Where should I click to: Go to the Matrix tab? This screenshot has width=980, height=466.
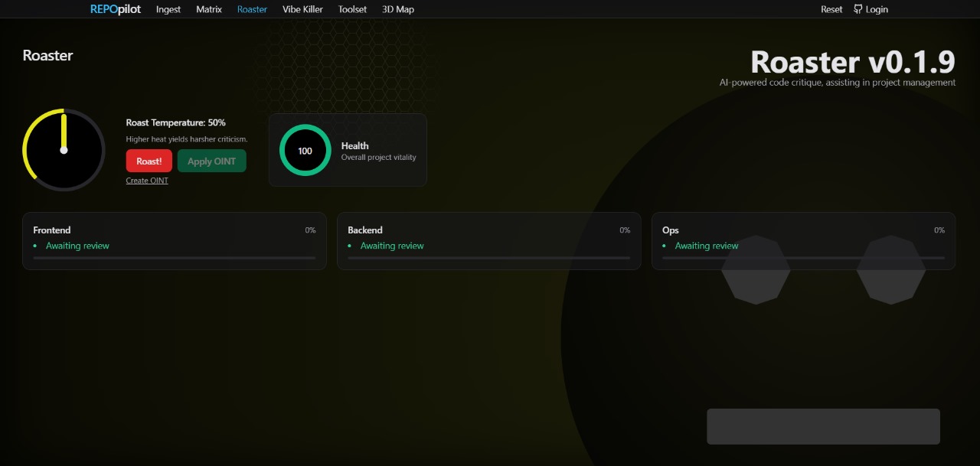click(209, 9)
